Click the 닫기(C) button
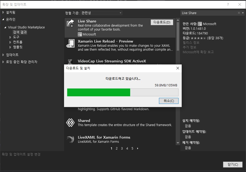The height and width of the screenshot is (172, 246). click(x=233, y=164)
